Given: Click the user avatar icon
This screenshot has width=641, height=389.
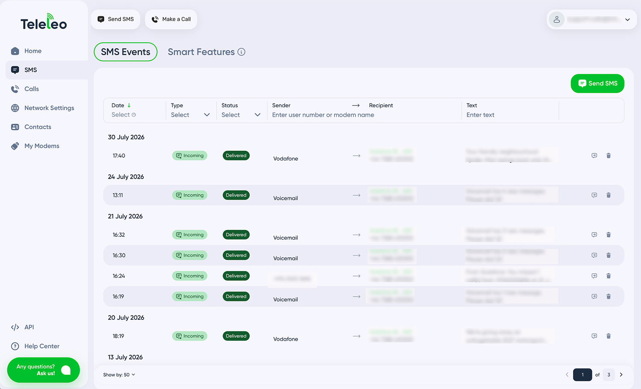Looking at the screenshot, I should pos(557,20).
